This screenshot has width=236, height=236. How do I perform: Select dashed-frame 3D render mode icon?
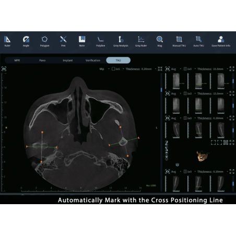[x=219, y=143]
